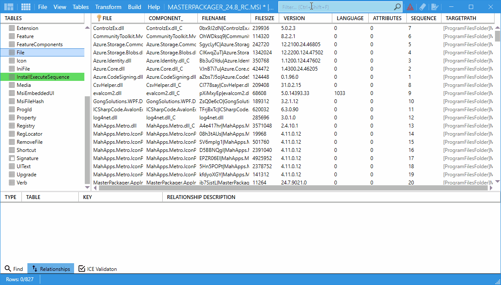501x285 pixels.
Task: Click the tables list scroll-up arrow
Action: point(87,28)
